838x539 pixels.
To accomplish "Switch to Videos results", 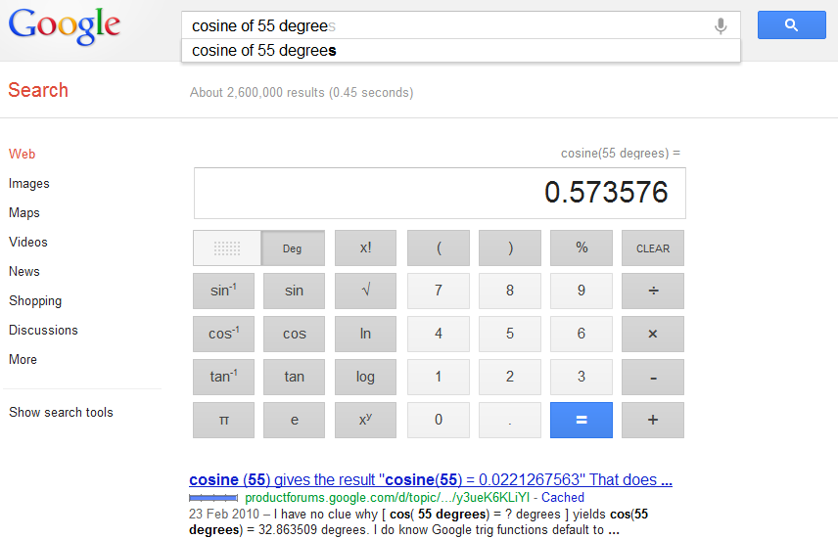I will [27, 242].
